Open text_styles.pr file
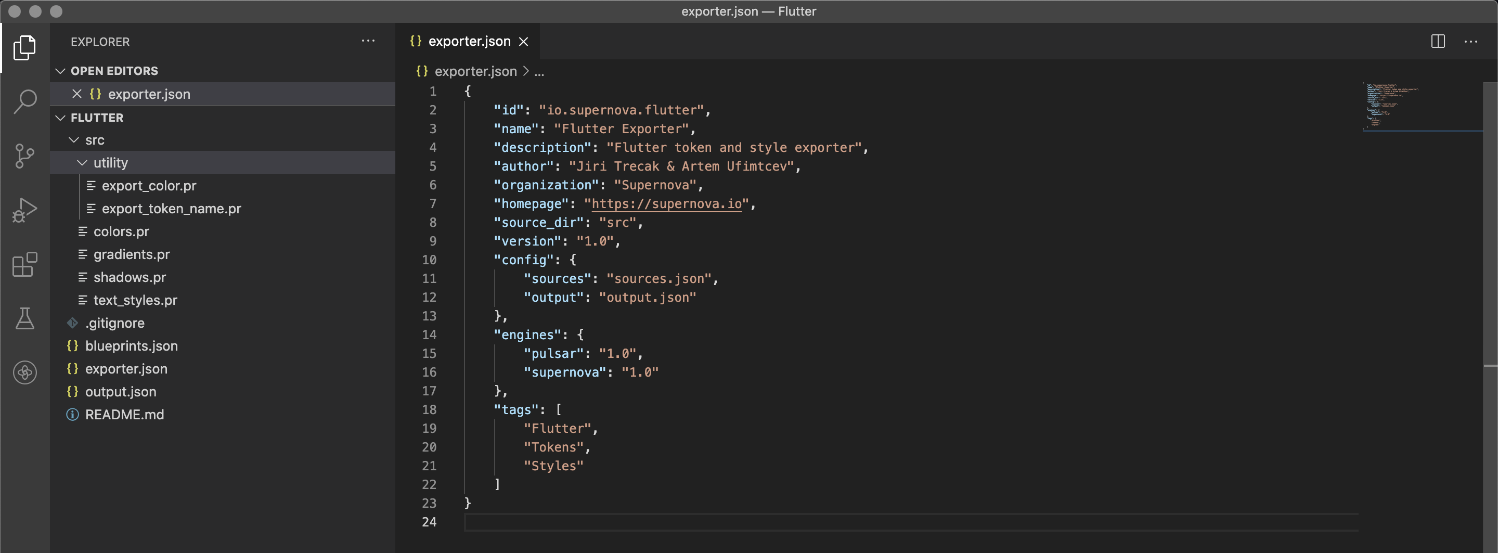 click(135, 300)
